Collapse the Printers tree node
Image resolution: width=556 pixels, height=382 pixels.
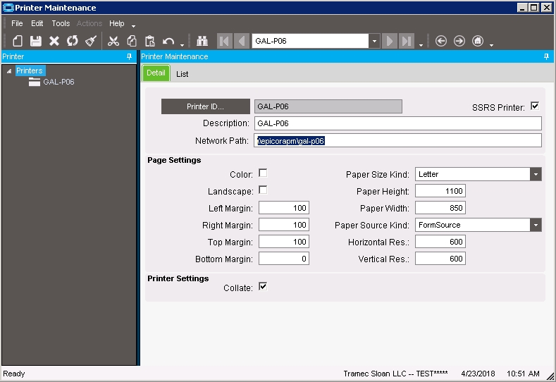point(9,71)
